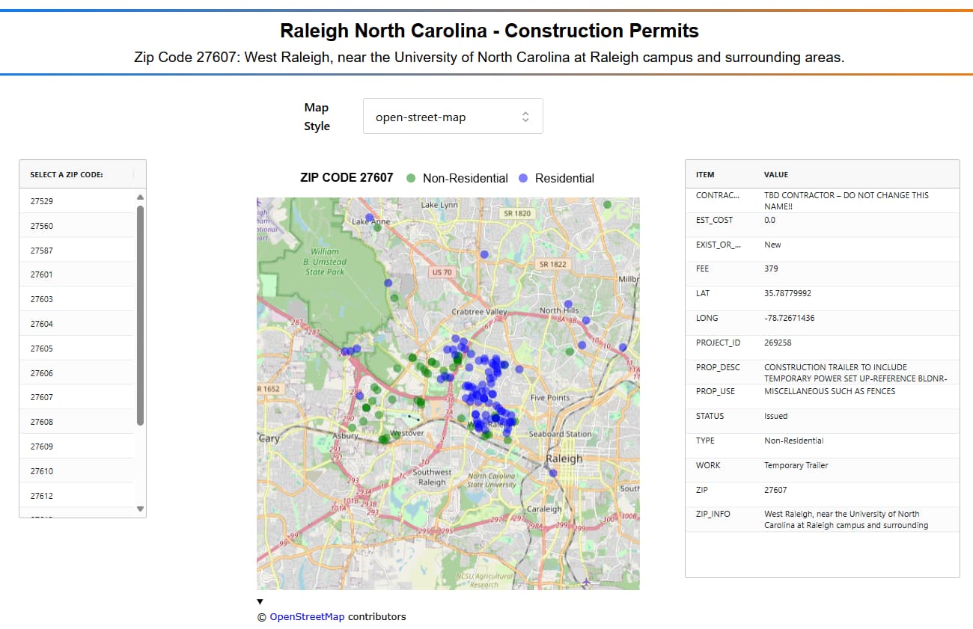This screenshot has width=973, height=629.
Task: Collapse the map attribution triangle
Action: (x=260, y=601)
